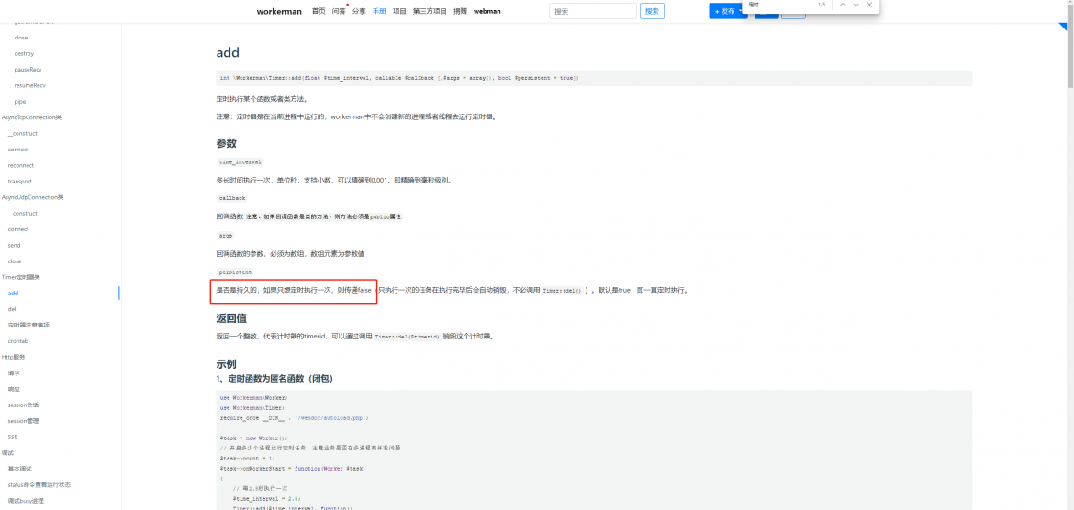Select sidebar item transport
This screenshot has height=510, width=1074.
point(20,182)
